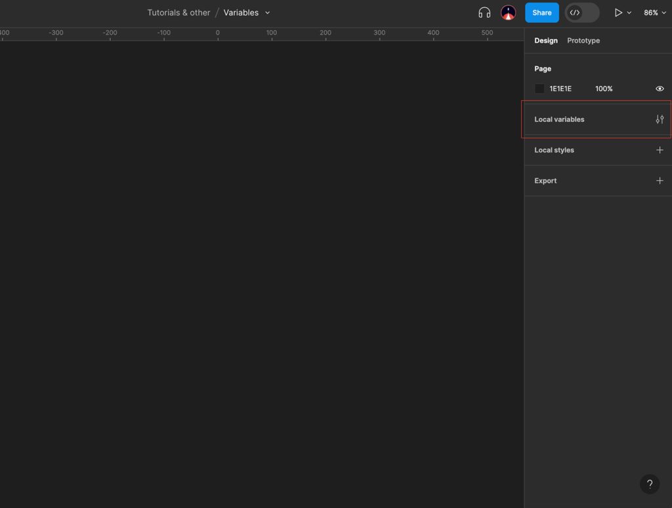672x508 pixels.
Task: Open the help menu via the question mark
Action: tap(650, 484)
